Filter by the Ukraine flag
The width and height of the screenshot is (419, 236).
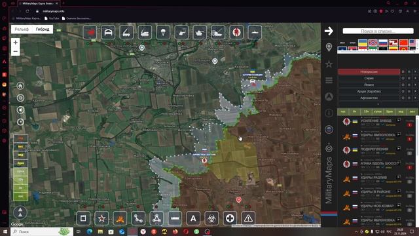tap(363, 43)
